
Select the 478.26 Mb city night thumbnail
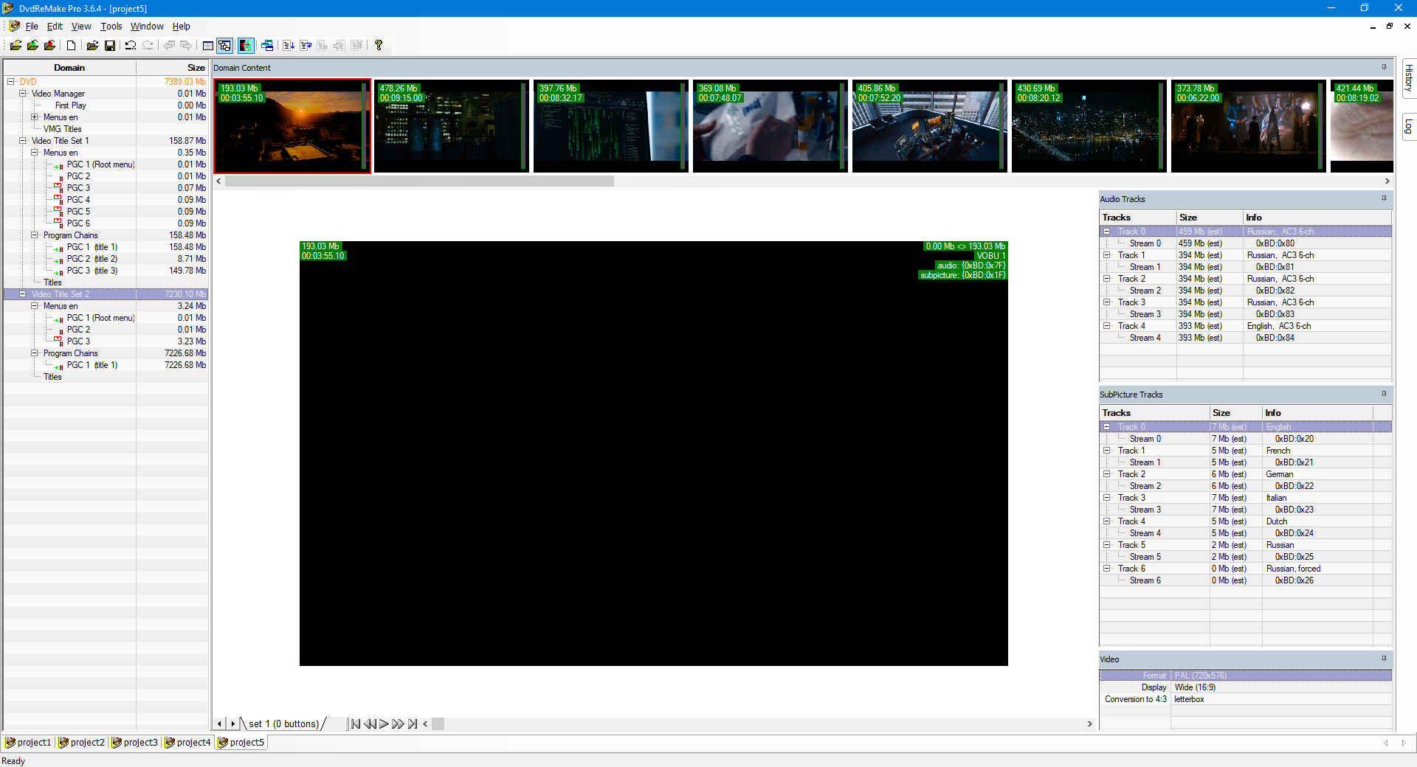pos(451,126)
